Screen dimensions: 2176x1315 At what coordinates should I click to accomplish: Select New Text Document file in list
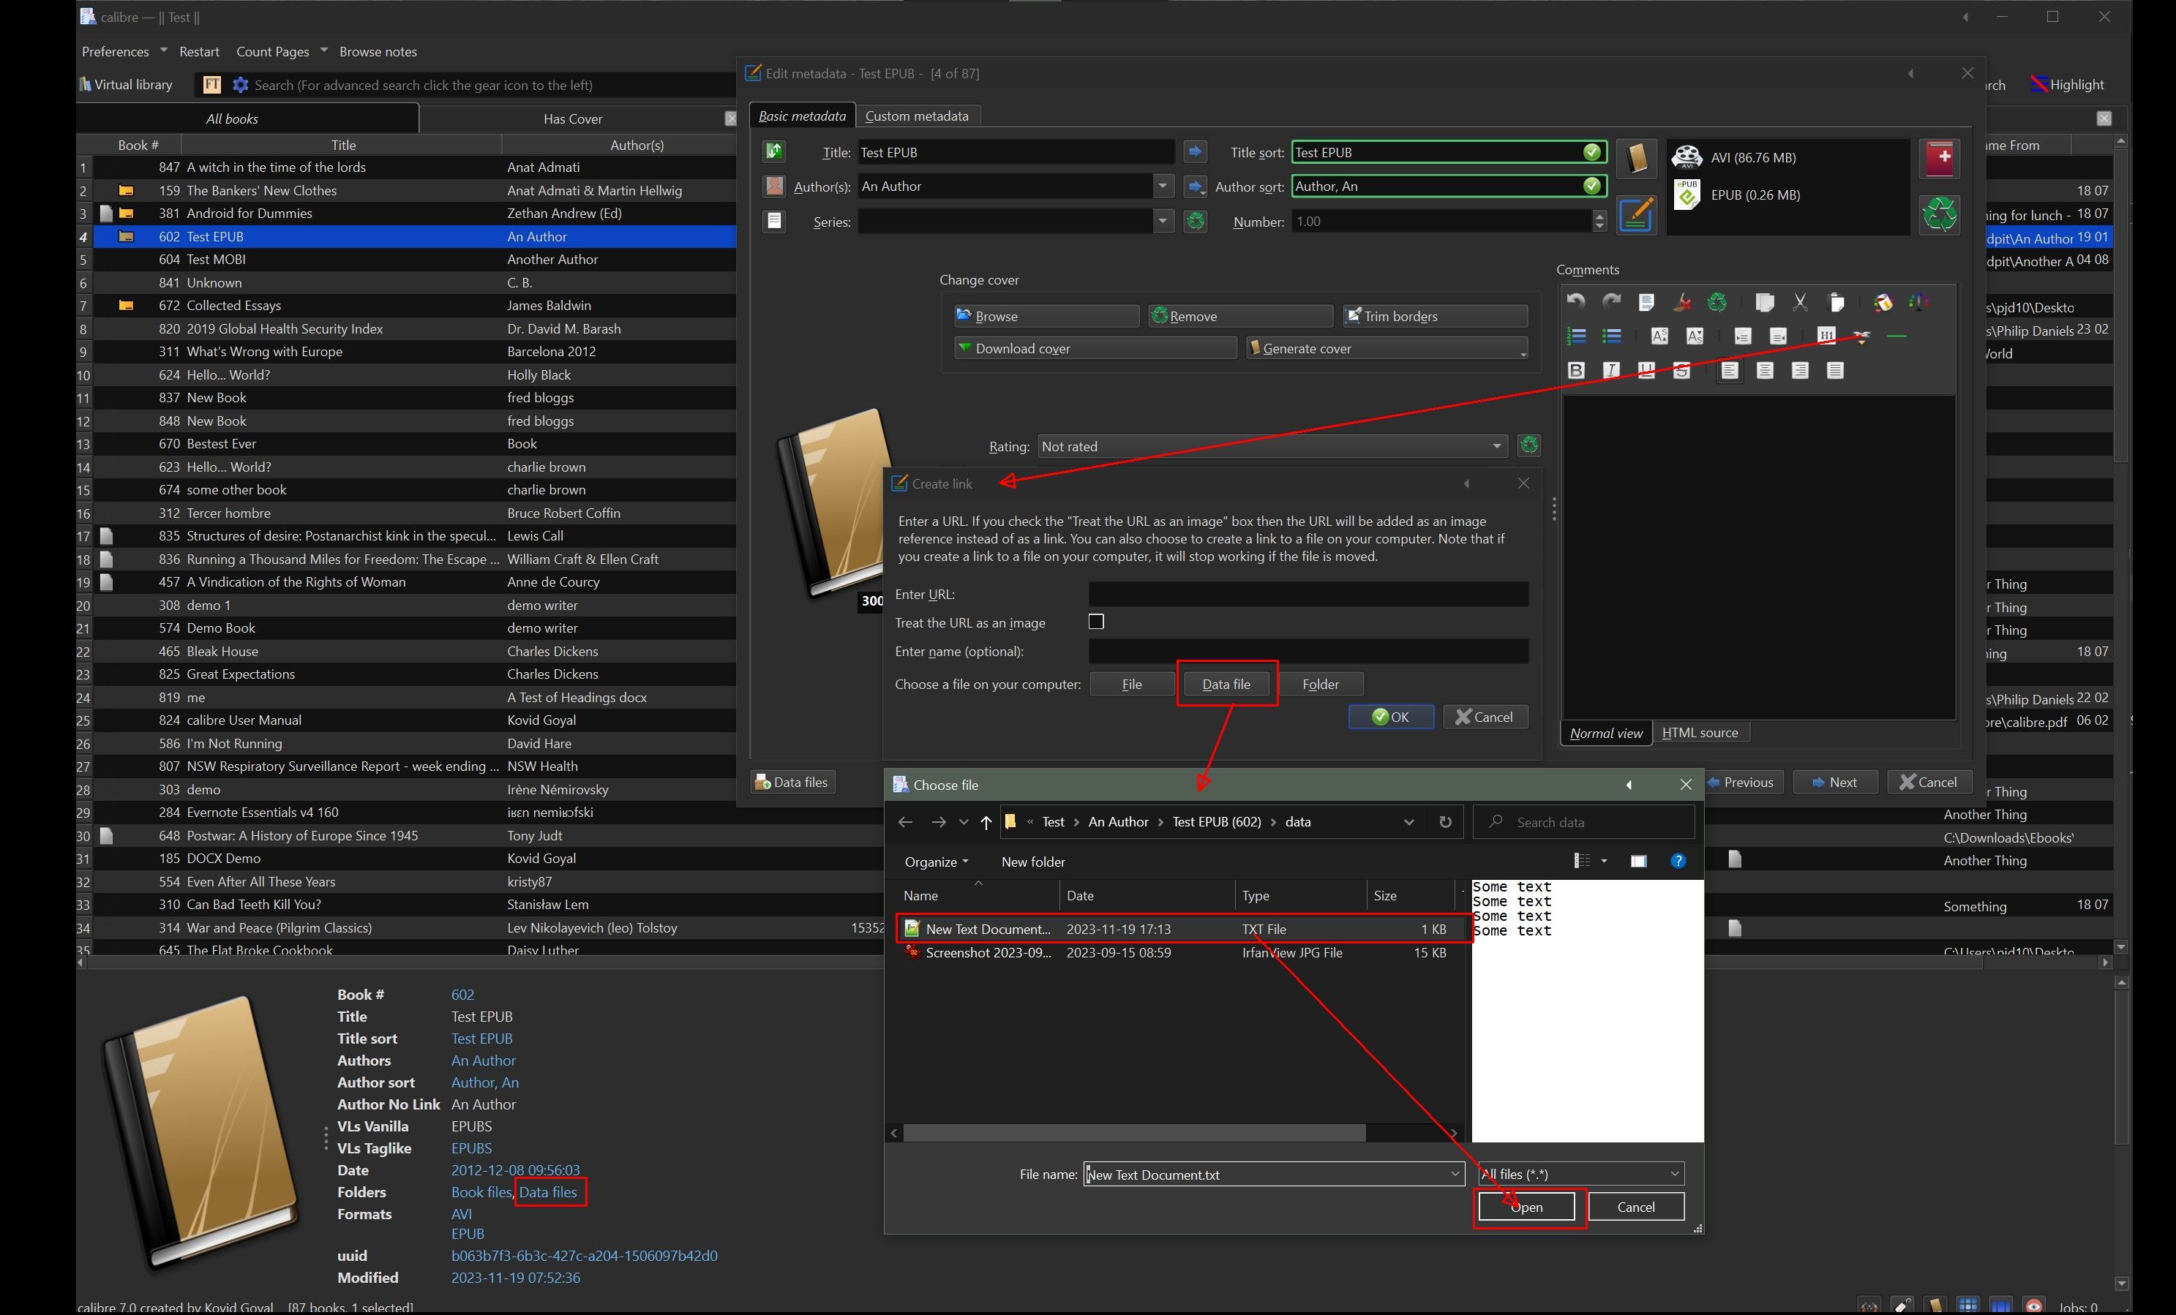pos(987,930)
